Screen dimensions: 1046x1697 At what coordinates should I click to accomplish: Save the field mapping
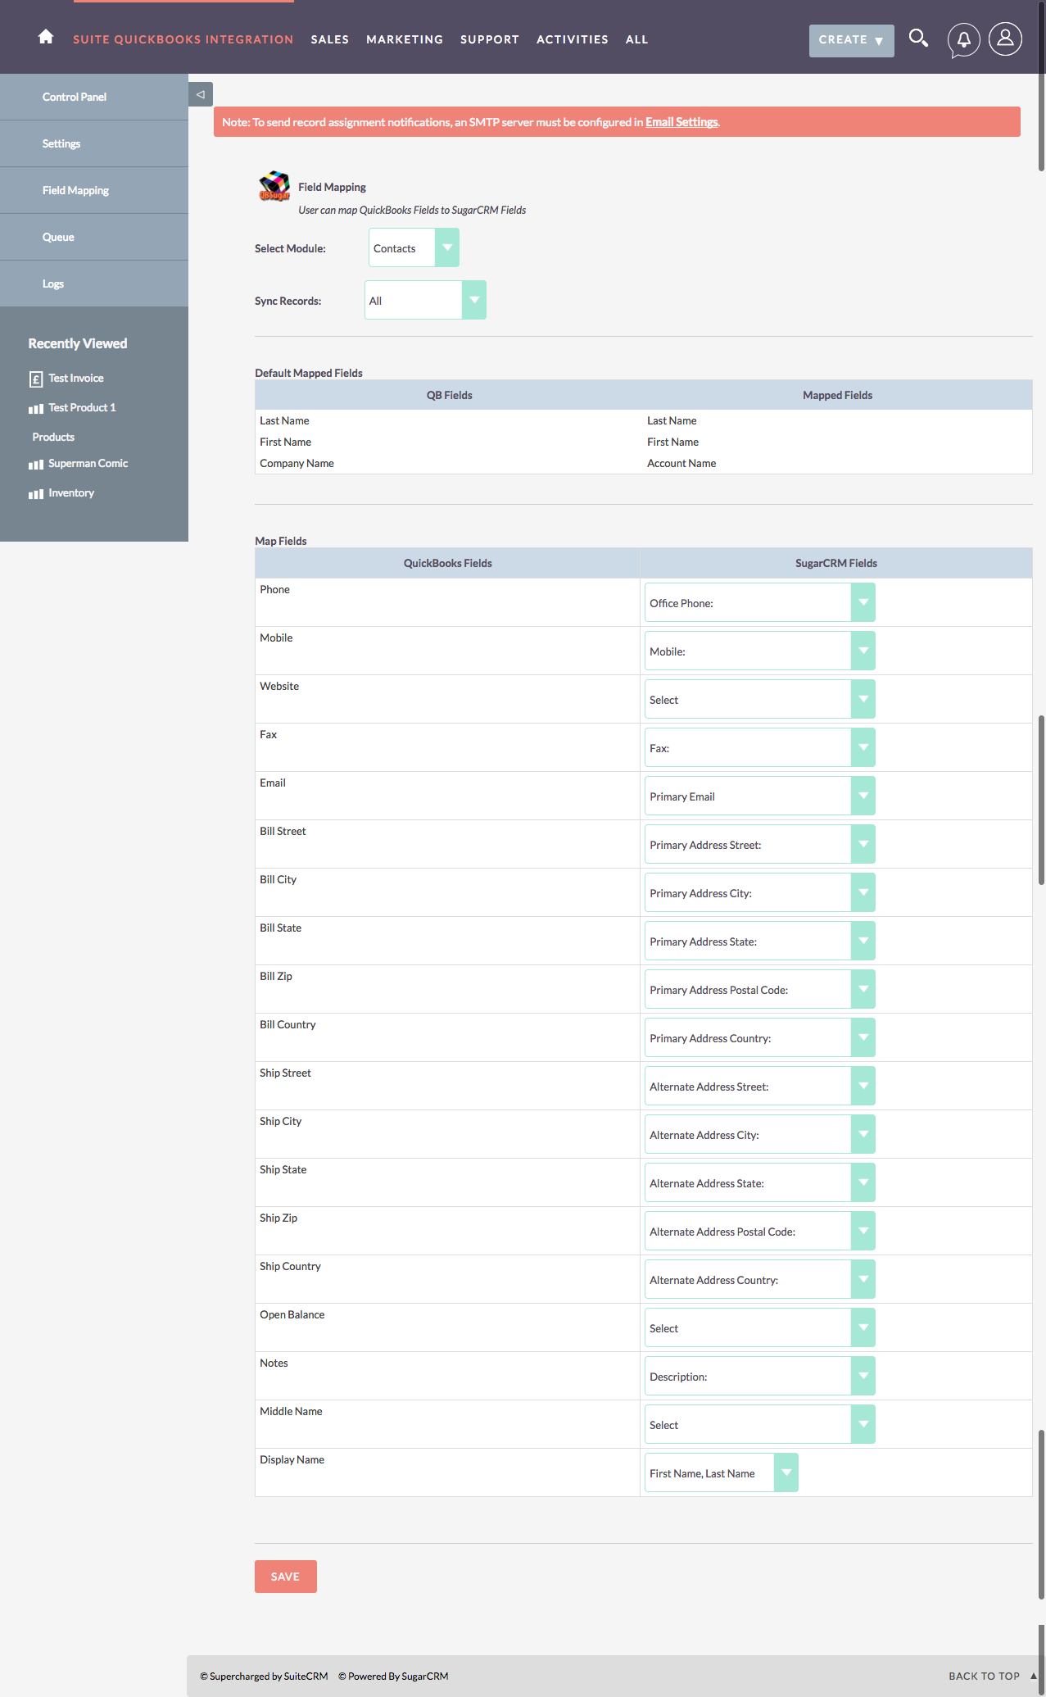pos(285,1577)
